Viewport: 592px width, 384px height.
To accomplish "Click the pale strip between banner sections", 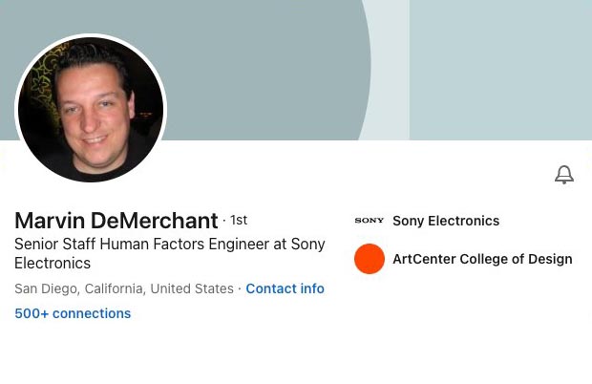I will pyautogui.click(x=391, y=67).
